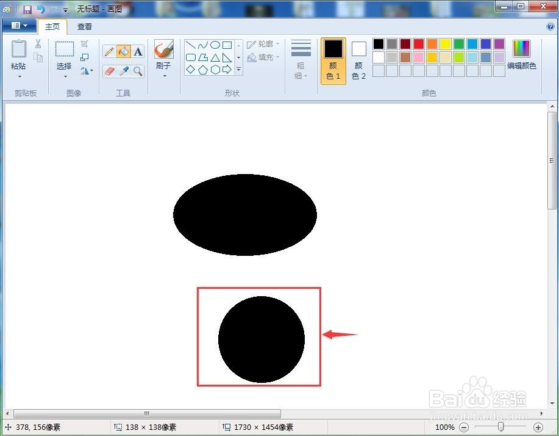Viewport: 559px width, 436px height.
Task: Open the Paint file menu button
Action: tap(20, 26)
